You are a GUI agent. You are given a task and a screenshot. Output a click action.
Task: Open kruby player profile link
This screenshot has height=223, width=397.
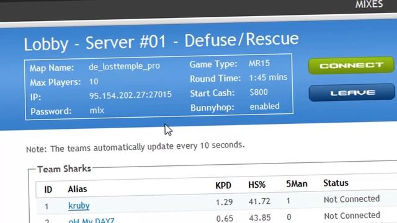79,206
